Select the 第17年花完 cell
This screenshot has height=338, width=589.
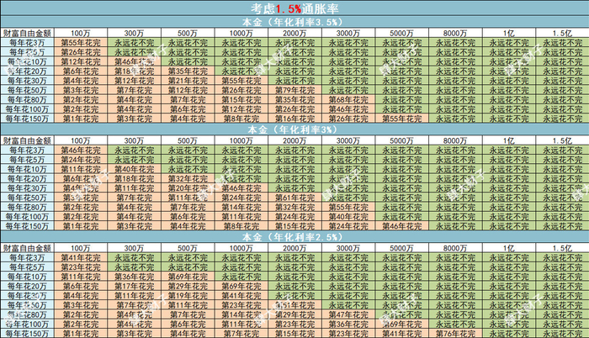[135, 286]
